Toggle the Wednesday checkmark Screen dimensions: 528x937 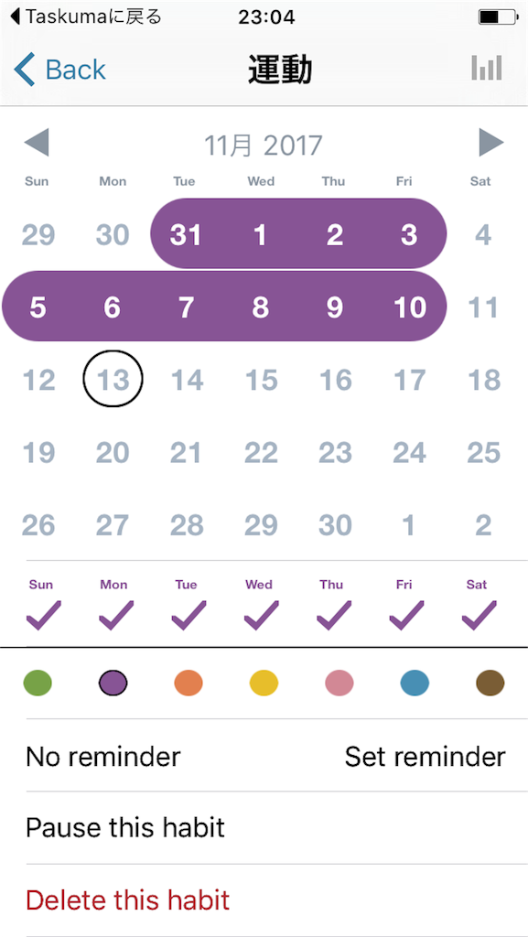tap(261, 614)
